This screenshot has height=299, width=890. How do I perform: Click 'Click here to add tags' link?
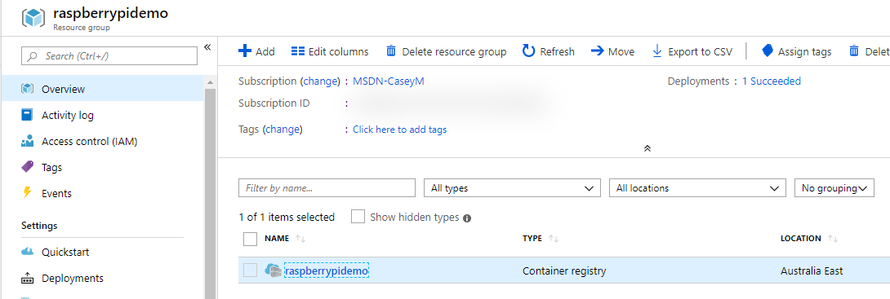399,129
